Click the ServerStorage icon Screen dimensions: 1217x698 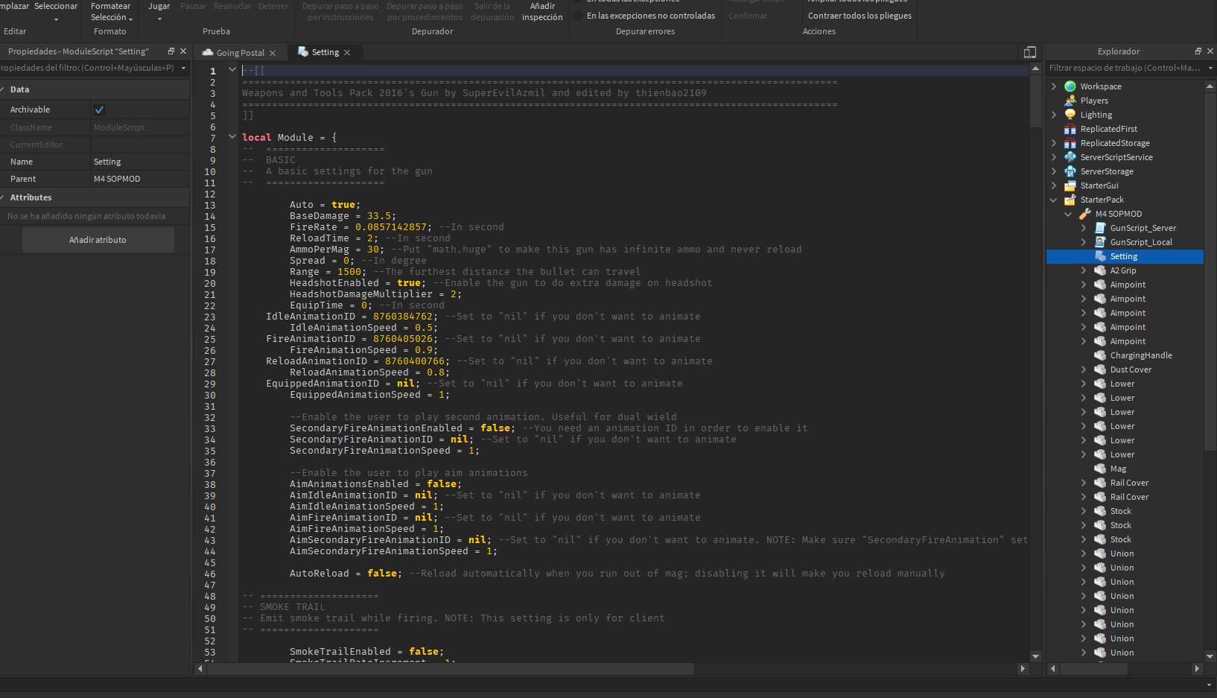(1070, 171)
